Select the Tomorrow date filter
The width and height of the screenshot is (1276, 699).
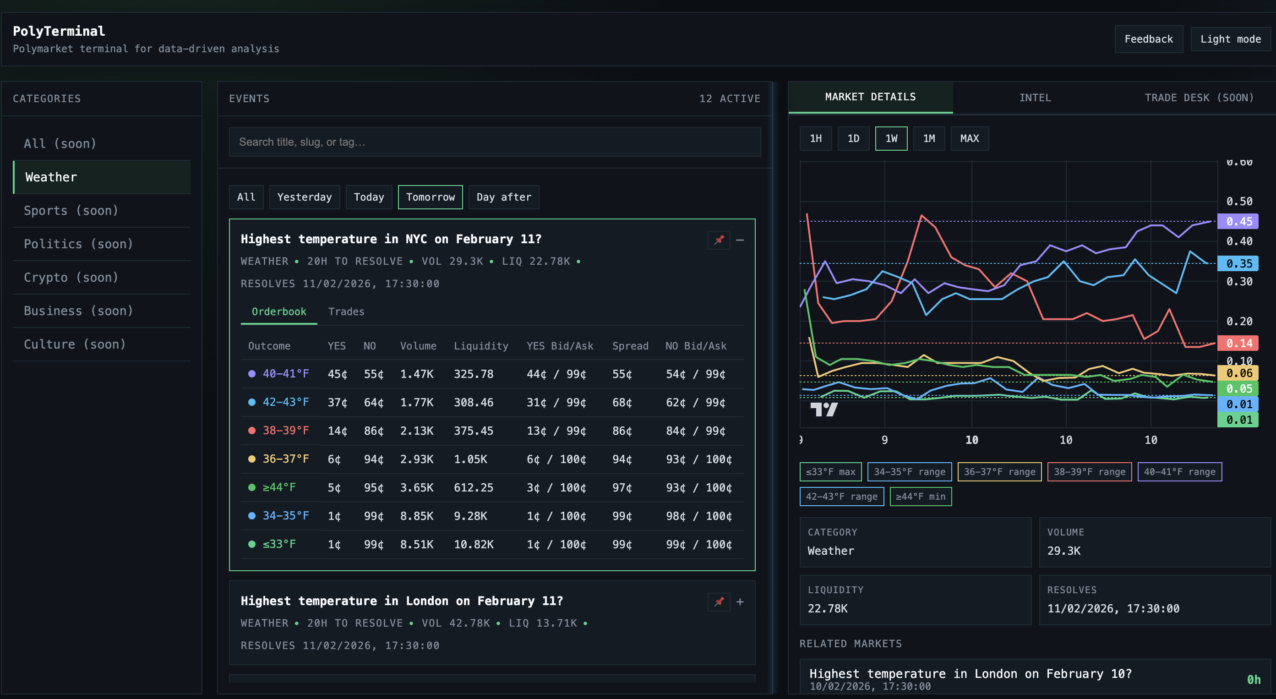point(430,197)
